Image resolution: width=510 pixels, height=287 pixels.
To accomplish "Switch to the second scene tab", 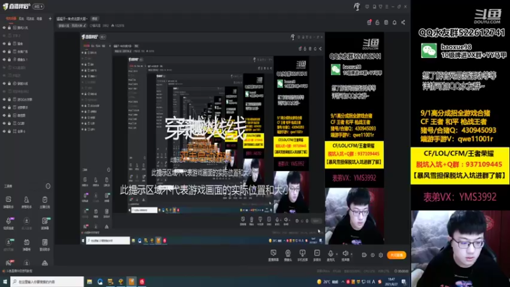I will (22, 19).
